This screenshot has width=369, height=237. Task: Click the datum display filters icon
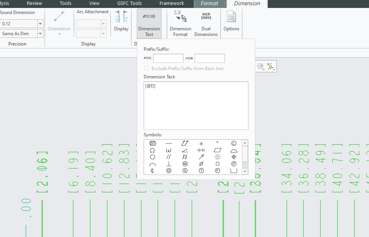click(271, 66)
